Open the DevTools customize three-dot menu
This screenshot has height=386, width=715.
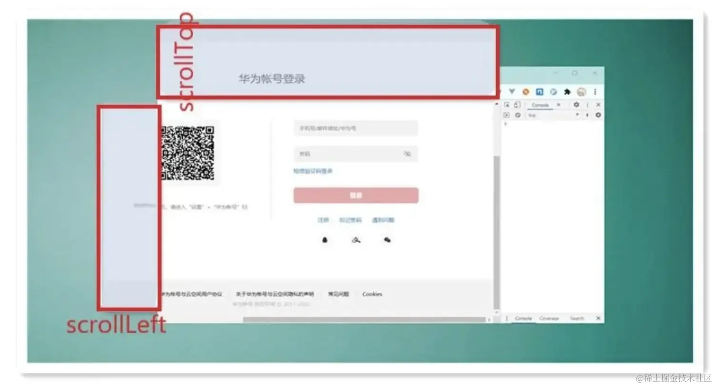[587, 105]
